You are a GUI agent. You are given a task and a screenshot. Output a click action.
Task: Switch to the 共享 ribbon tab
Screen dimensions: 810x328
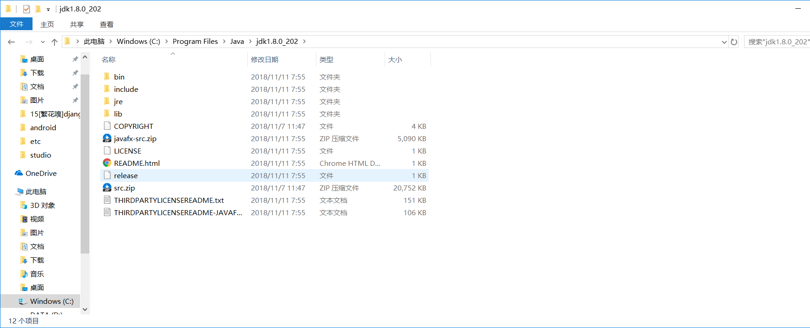point(77,24)
